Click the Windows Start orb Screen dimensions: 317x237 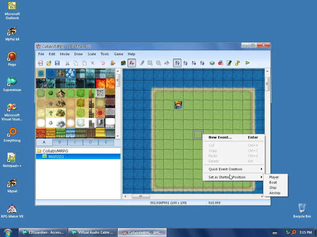pos(7,233)
